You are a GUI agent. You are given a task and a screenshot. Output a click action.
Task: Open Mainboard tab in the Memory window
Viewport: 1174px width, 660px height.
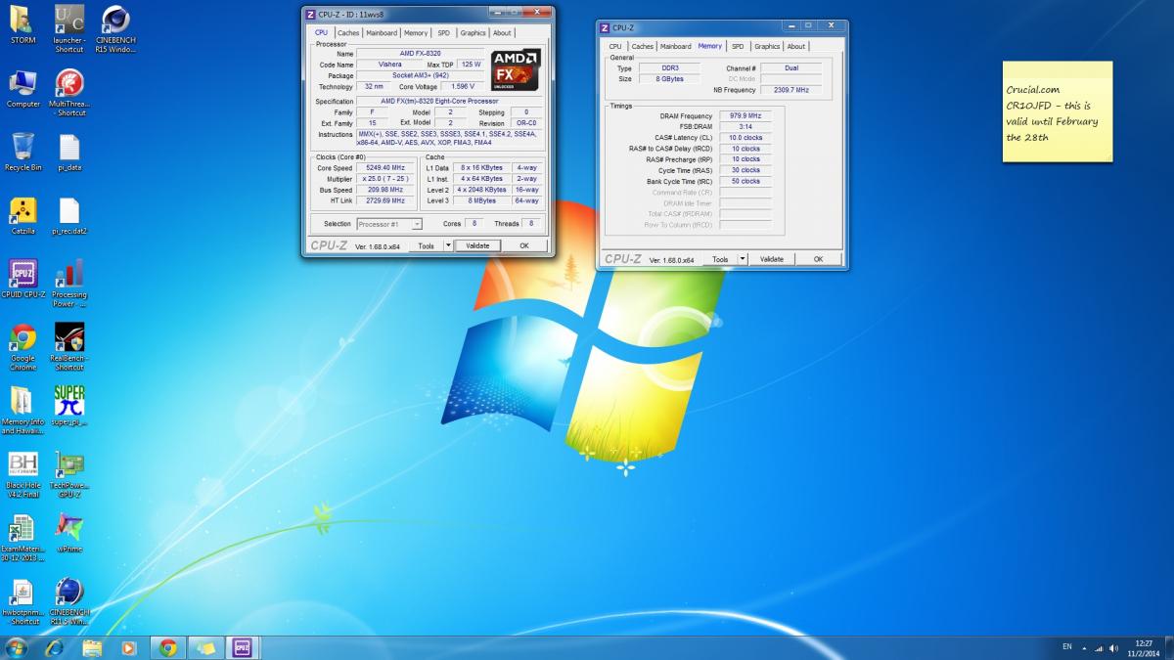click(x=676, y=46)
